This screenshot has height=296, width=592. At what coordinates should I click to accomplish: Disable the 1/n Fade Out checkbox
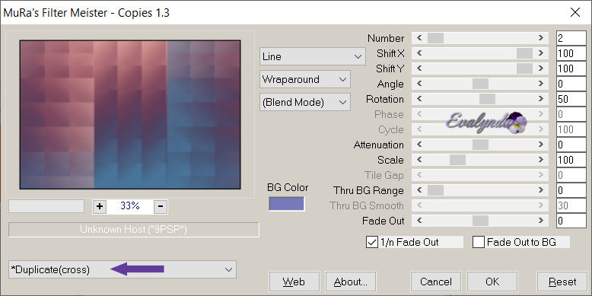372,242
